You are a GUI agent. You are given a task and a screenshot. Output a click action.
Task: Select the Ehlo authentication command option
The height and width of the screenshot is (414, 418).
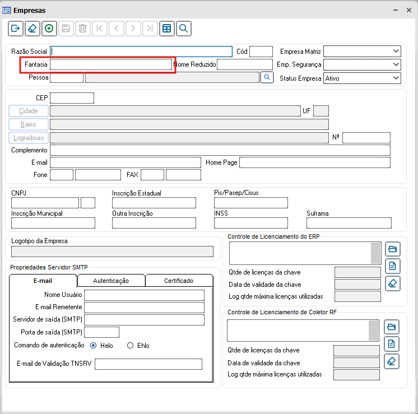(x=130, y=346)
